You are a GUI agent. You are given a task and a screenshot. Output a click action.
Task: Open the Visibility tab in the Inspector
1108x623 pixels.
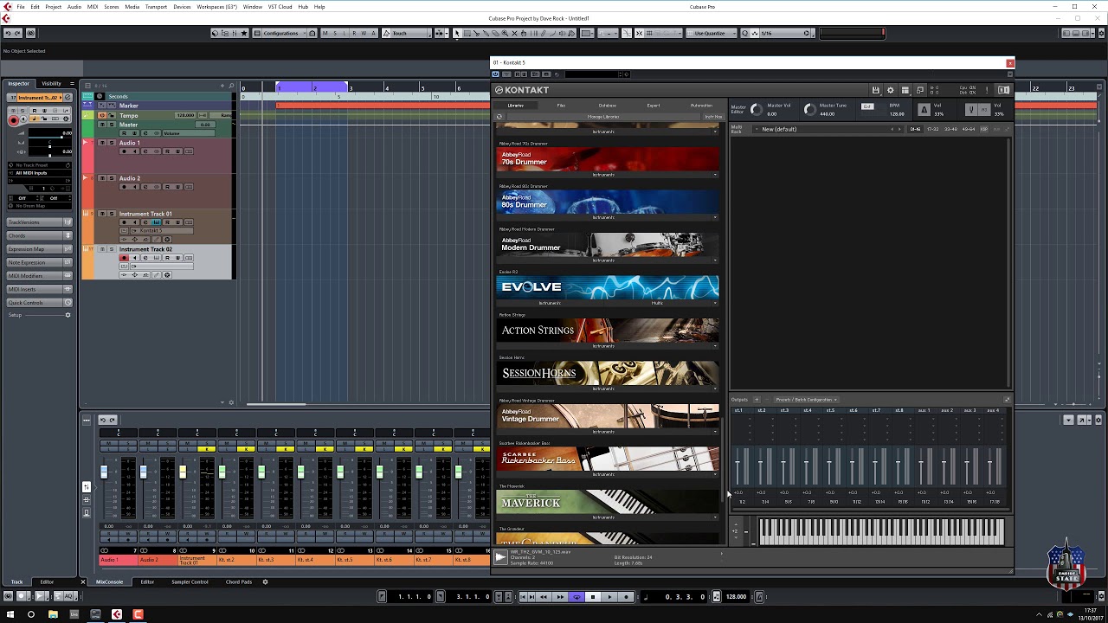[51, 84]
